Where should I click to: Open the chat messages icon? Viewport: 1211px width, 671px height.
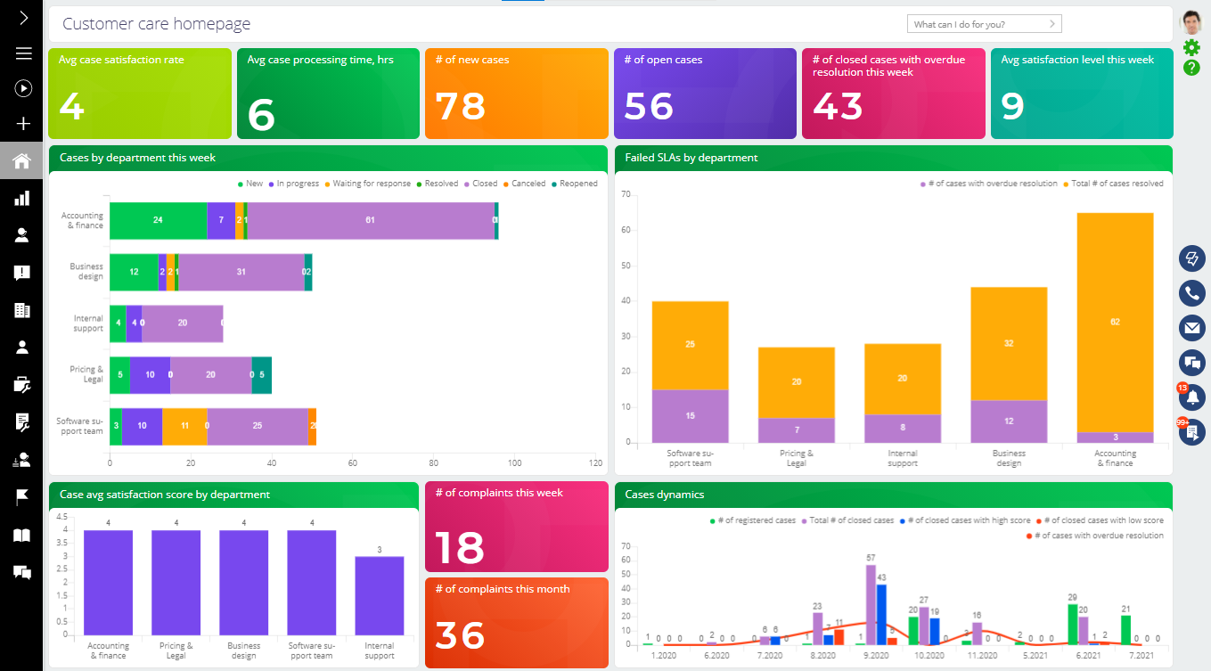[1191, 362]
